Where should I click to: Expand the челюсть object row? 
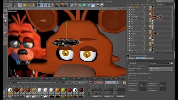128,33
